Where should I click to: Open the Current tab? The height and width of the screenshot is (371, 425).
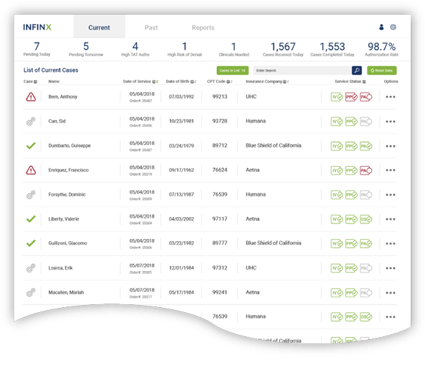coord(99,28)
